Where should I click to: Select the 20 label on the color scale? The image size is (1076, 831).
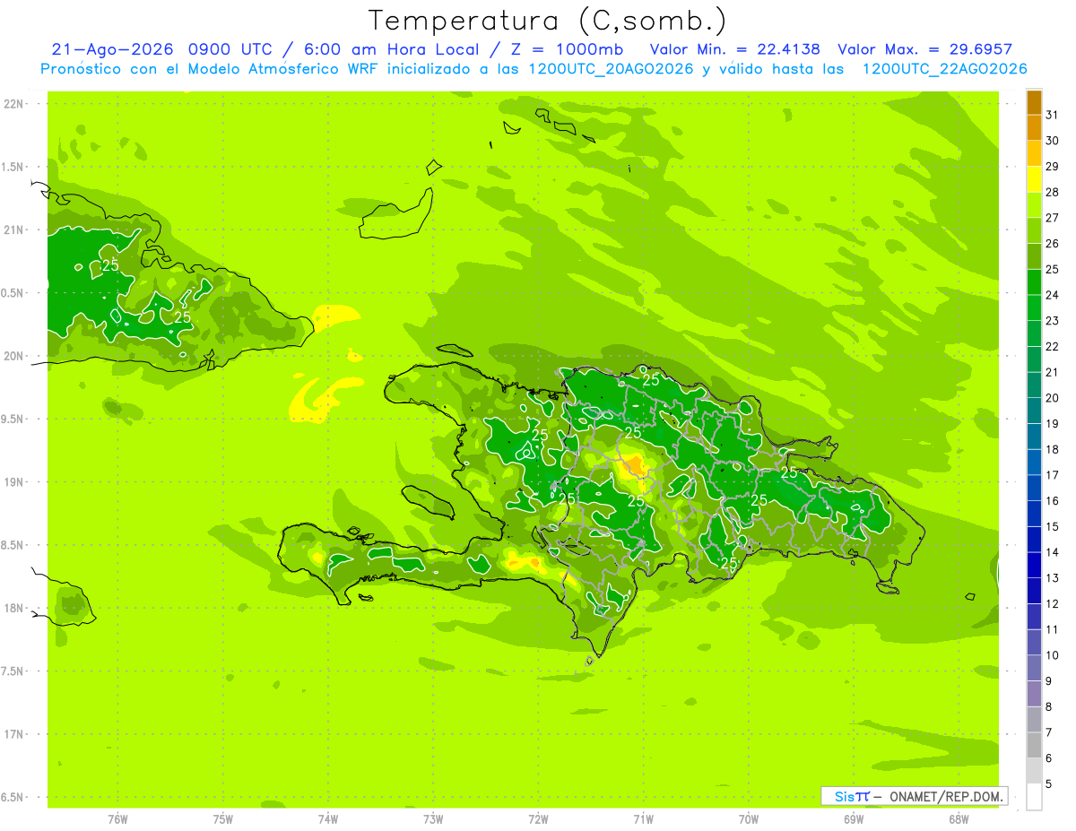click(1053, 398)
